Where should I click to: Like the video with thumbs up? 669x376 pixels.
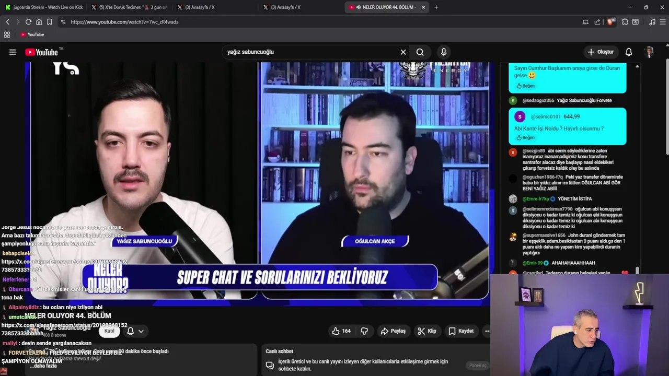click(341, 331)
